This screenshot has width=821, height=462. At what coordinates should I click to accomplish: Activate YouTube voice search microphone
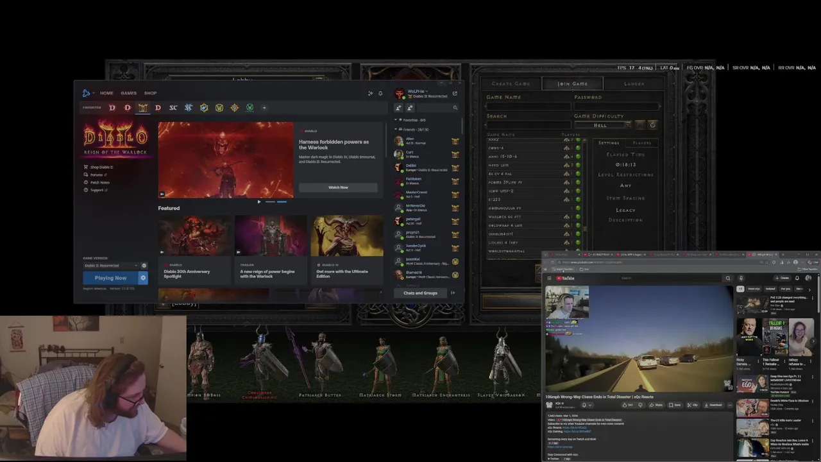(741, 278)
